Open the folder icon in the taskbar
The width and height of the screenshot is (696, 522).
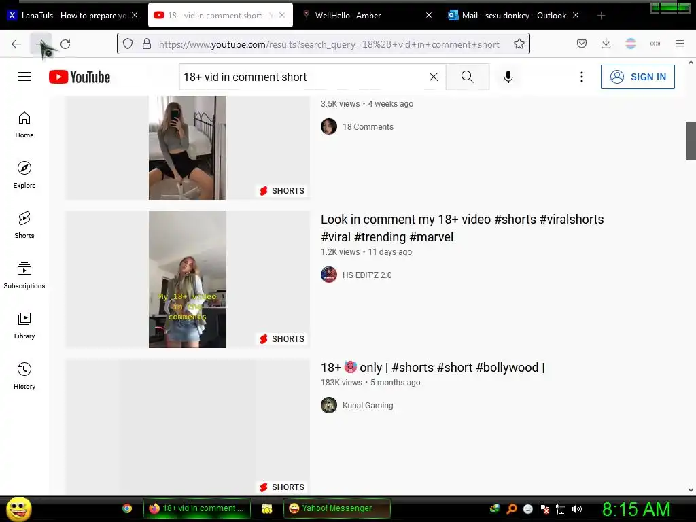pyautogui.click(x=266, y=508)
